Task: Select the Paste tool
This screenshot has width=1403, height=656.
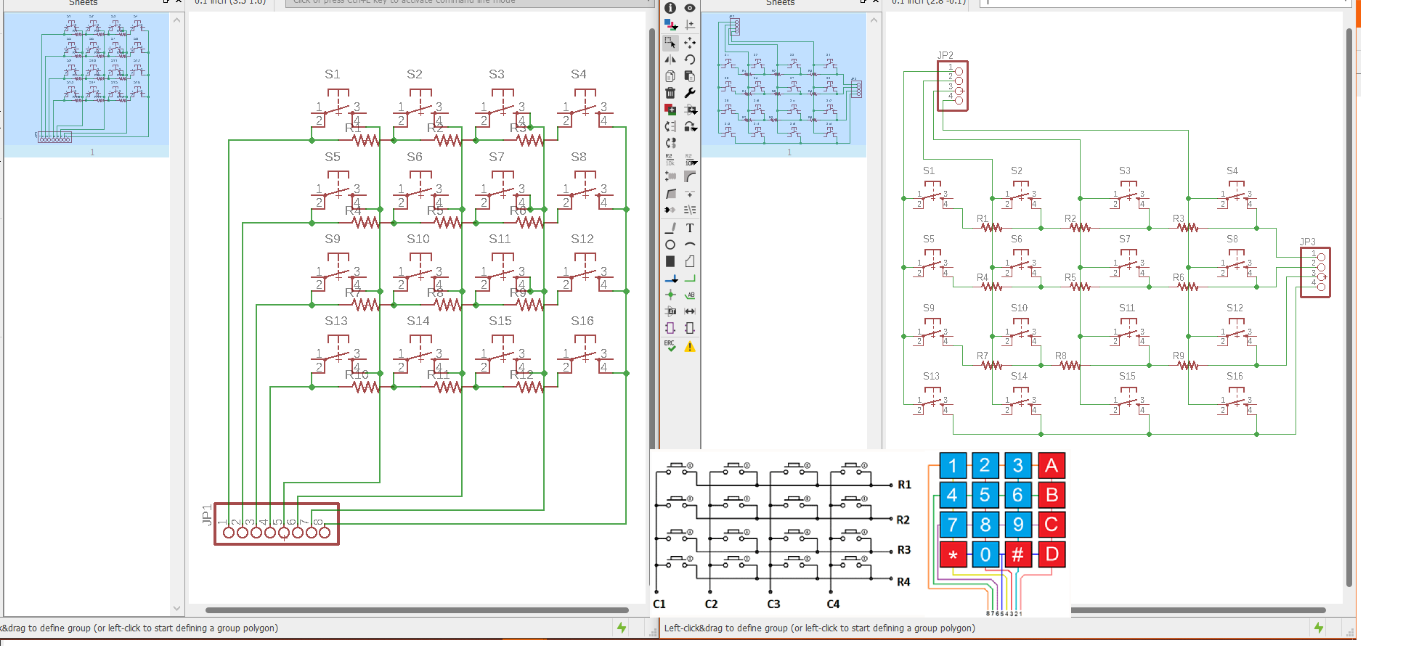Action: [690, 76]
